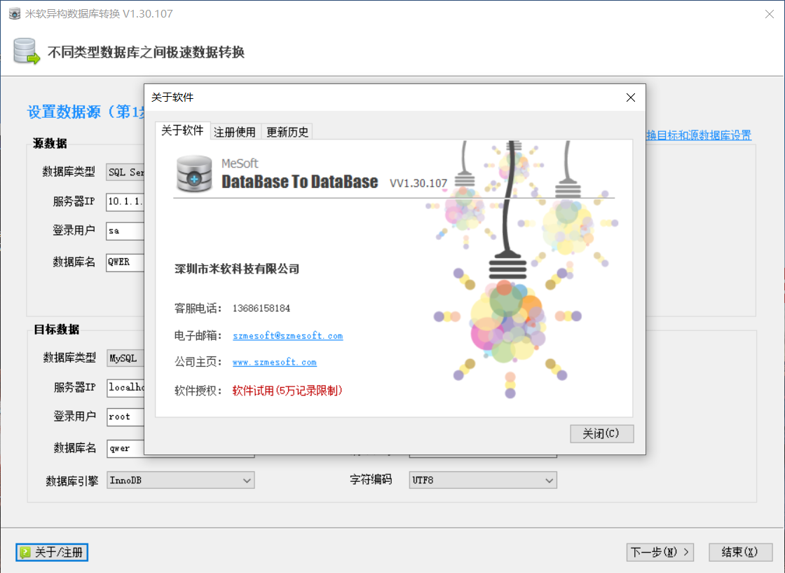Click the source 数据库名 QWER field
Image resolution: width=785 pixels, height=573 pixels.
pos(125,262)
